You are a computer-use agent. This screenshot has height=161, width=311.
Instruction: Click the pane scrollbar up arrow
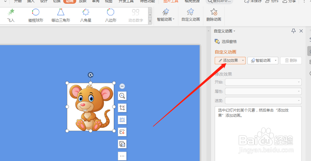pyautogui.click(x=209, y=31)
